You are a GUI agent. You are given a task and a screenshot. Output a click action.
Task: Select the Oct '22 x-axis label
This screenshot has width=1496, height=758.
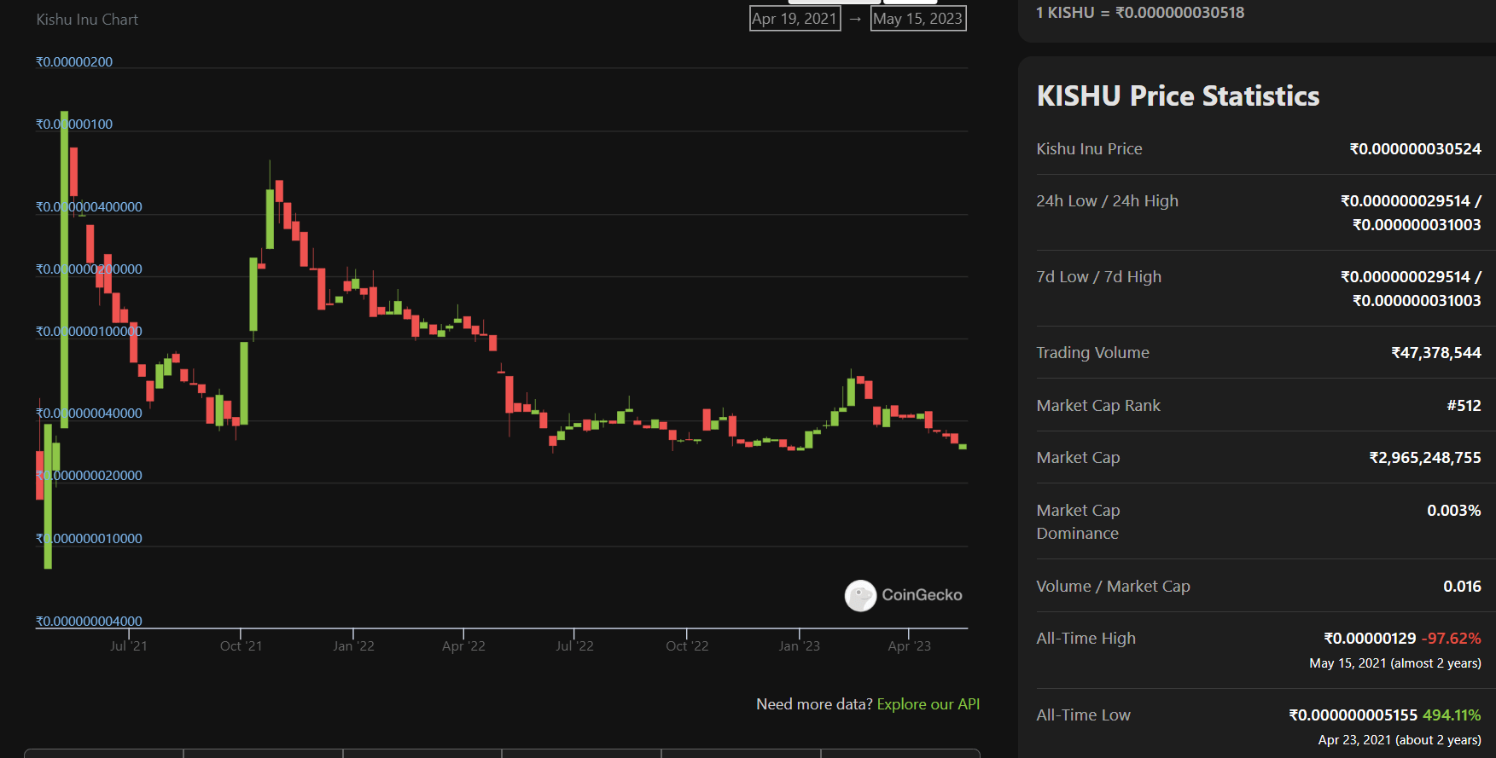[687, 646]
